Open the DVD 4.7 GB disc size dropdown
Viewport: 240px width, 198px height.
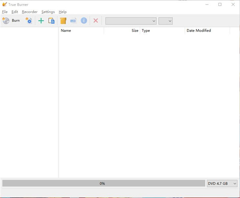[222, 183]
